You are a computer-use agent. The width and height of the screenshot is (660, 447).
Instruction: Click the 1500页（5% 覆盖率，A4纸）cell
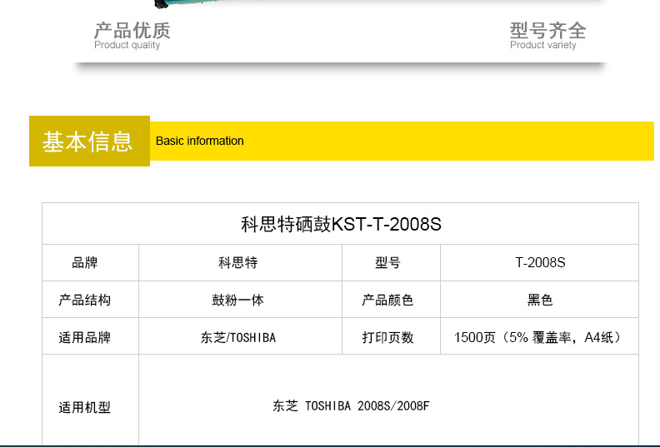[540, 336]
